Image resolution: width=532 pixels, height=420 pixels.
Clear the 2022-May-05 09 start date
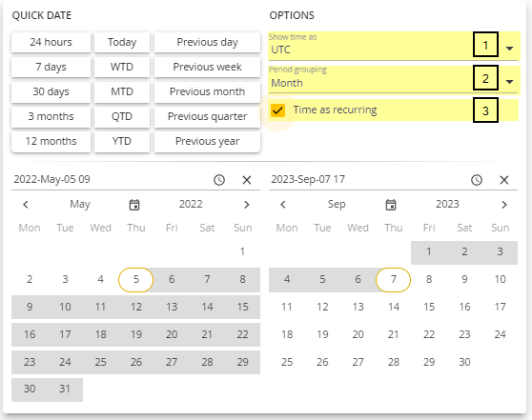tap(247, 180)
